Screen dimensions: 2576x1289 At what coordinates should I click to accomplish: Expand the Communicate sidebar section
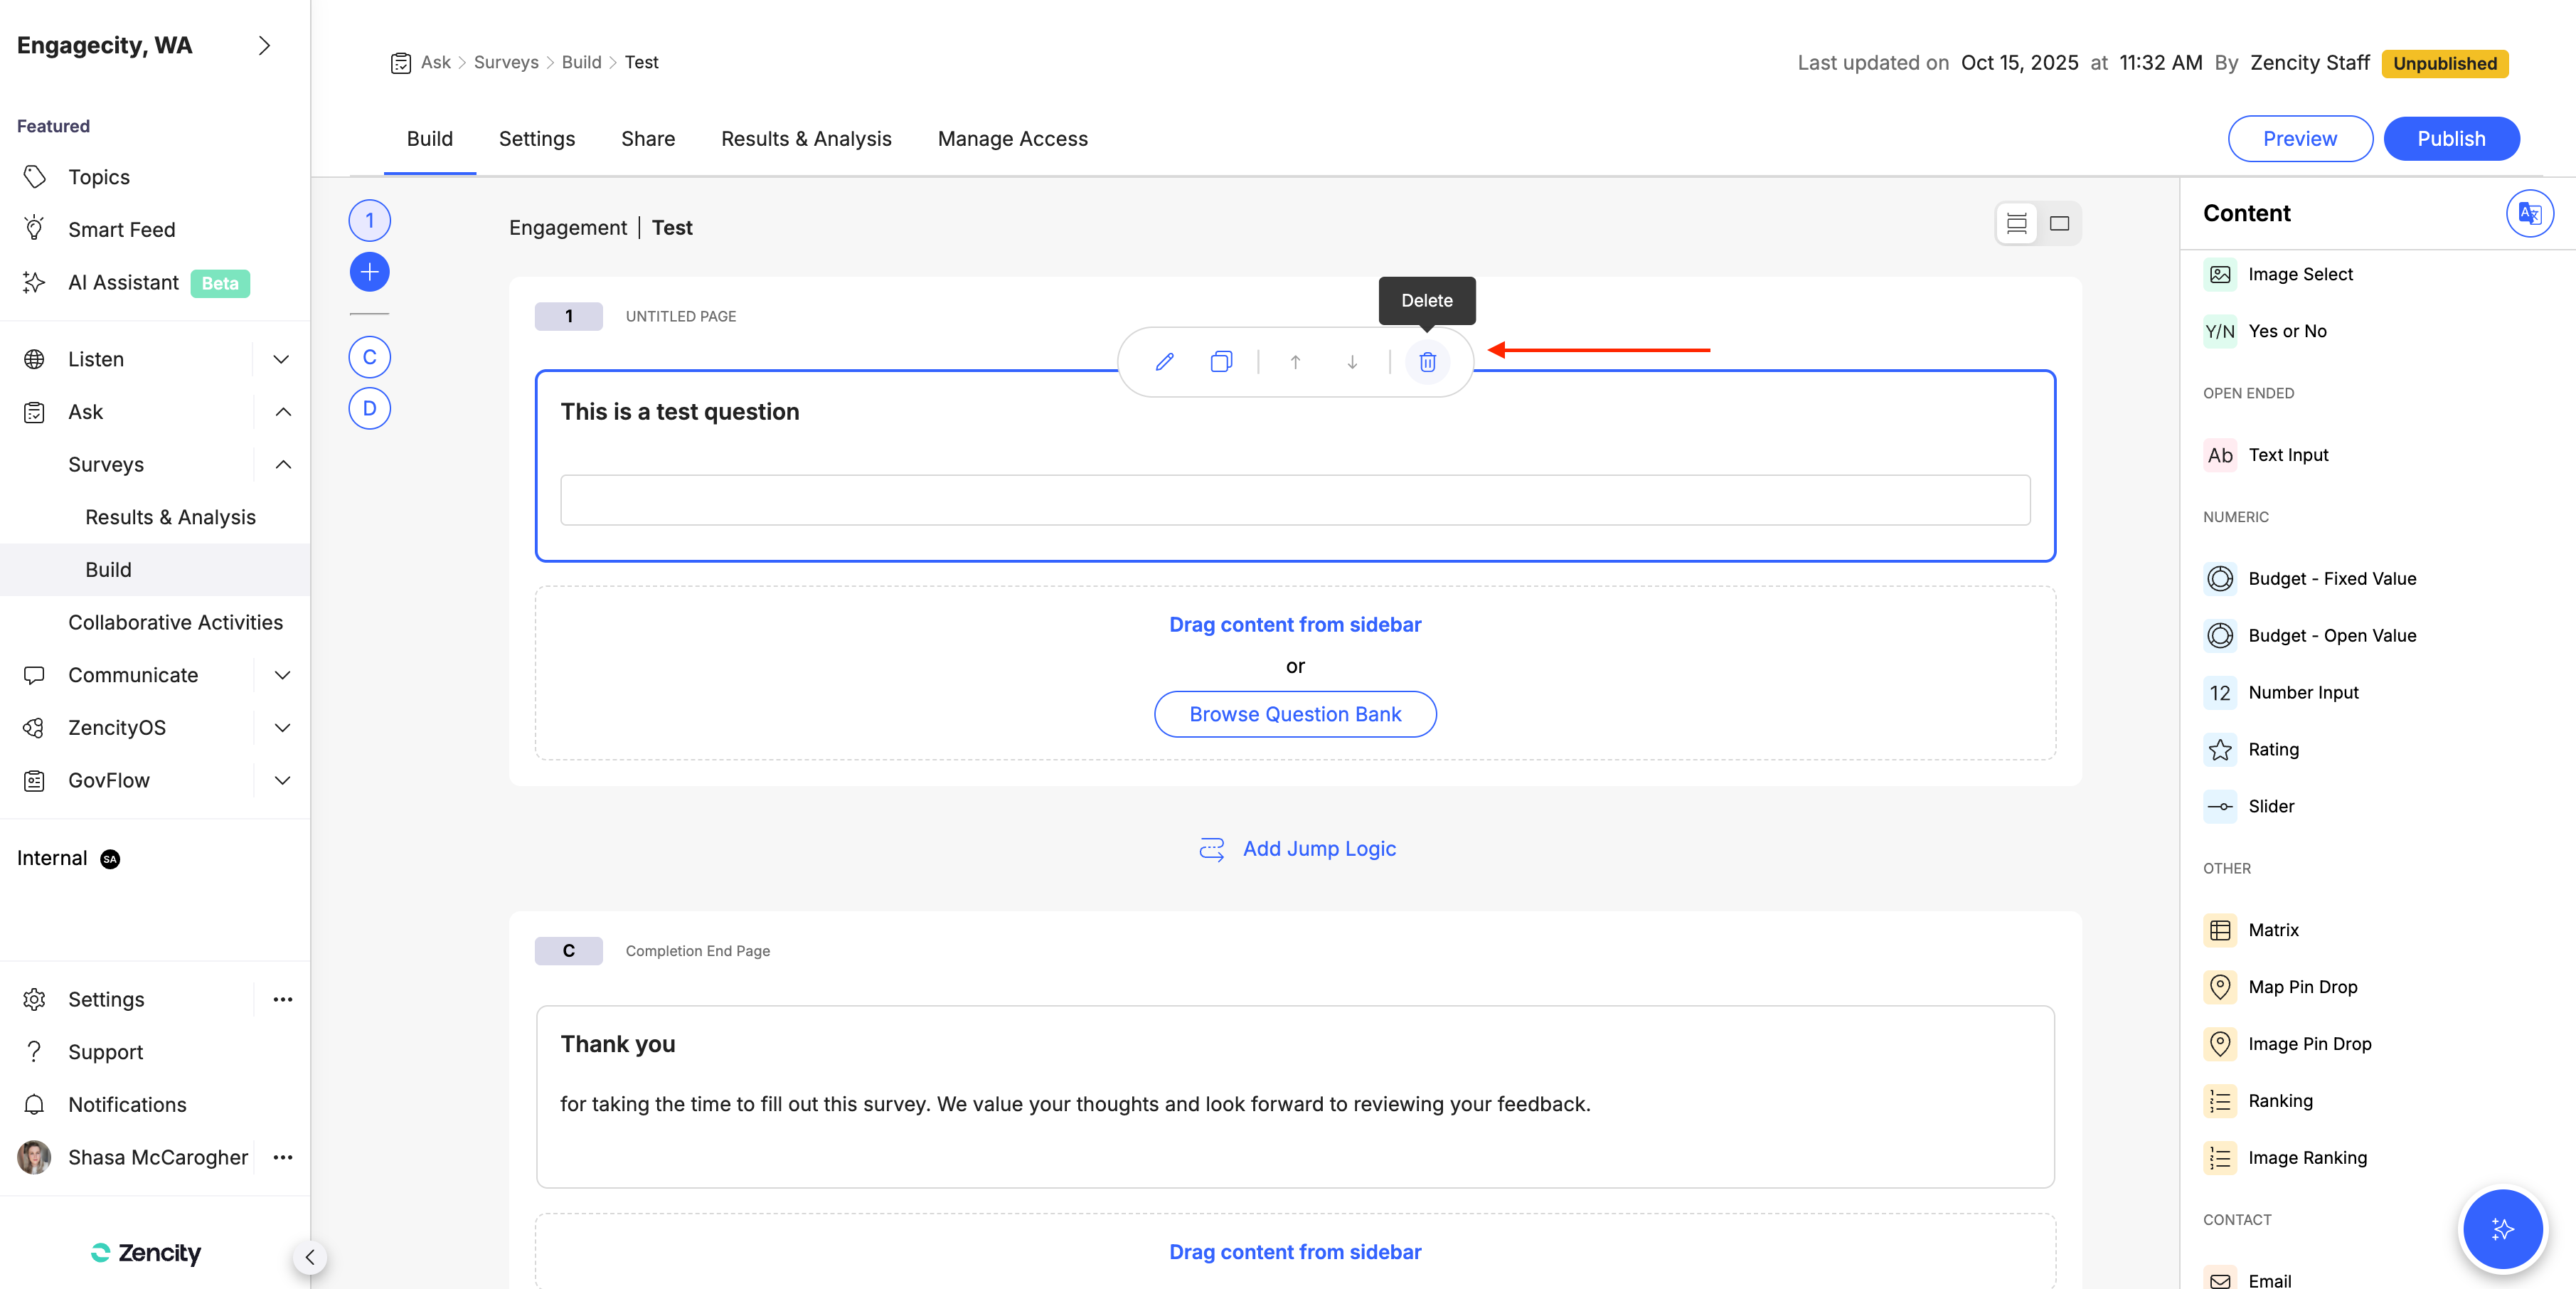[x=282, y=675]
